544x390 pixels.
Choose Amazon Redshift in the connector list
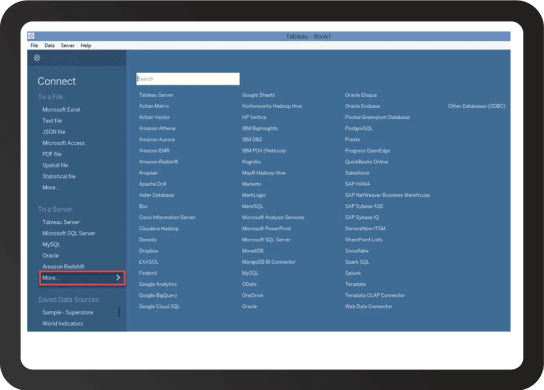click(x=158, y=162)
